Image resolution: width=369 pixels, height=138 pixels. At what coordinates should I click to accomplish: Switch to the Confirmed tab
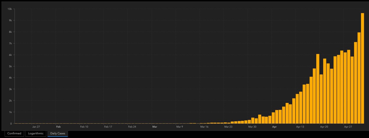point(14,133)
